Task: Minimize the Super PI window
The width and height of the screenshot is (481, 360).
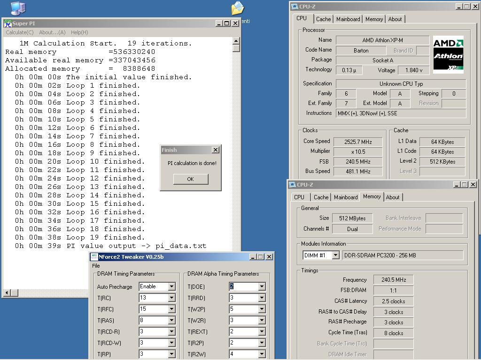Action: (219, 23)
